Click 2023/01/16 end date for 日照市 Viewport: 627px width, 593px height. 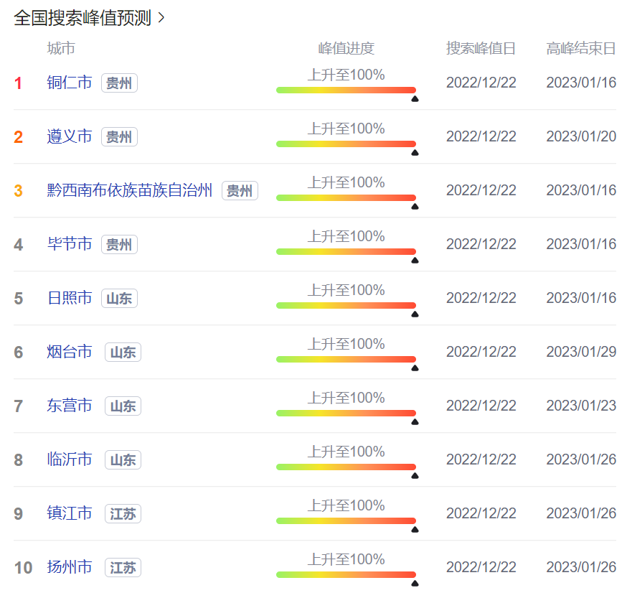click(x=581, y=298)
